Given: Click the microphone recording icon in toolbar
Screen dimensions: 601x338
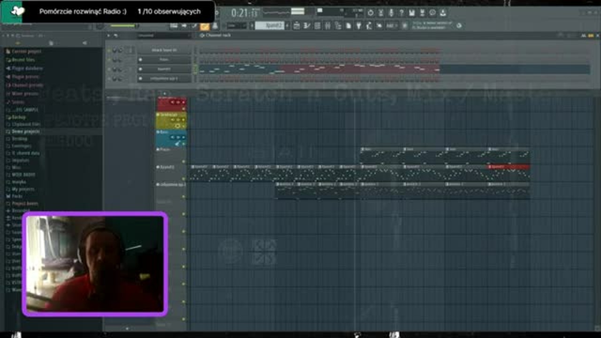Looking at the screenshot, I should [x=391, y=13].
